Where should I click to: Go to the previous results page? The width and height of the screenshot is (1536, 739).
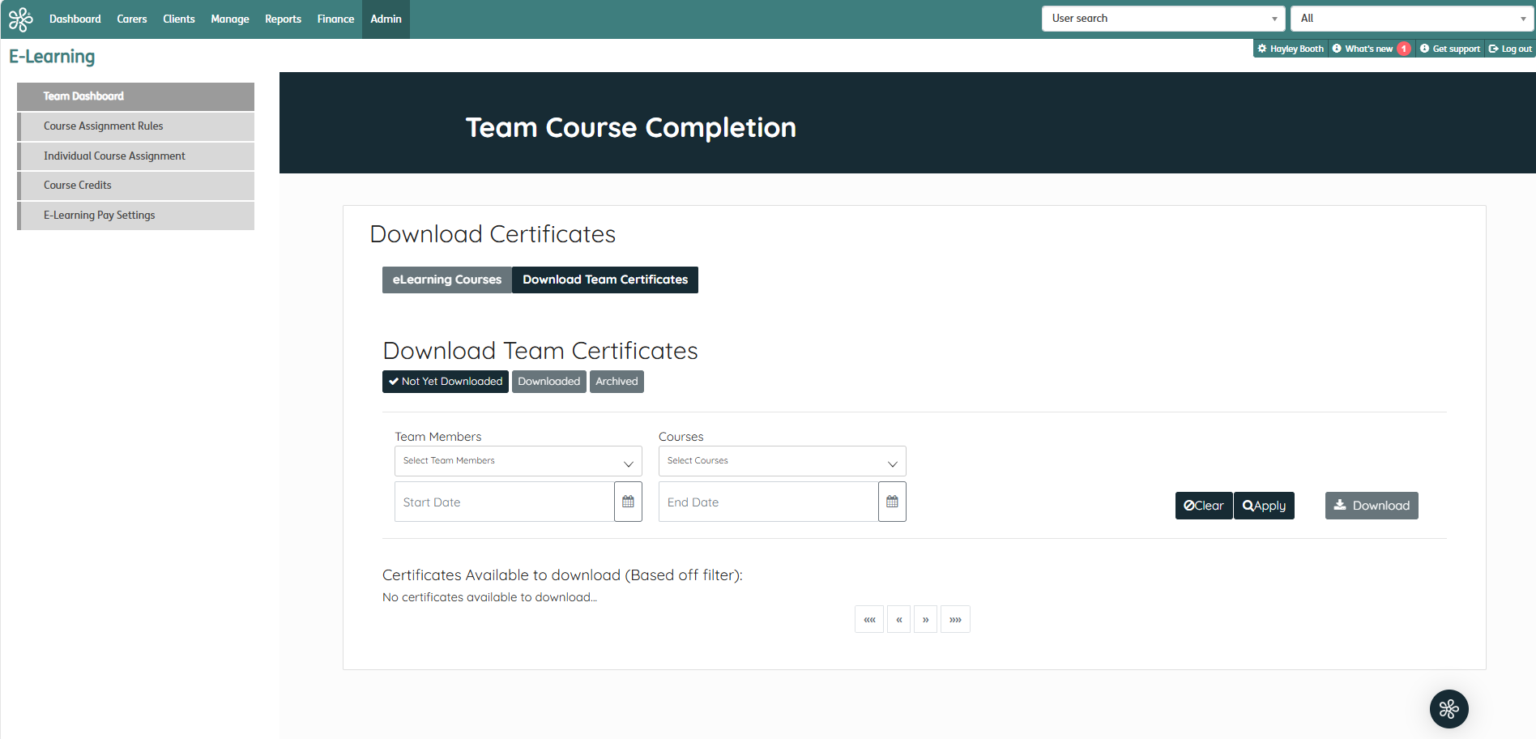[x=898, y=619]
